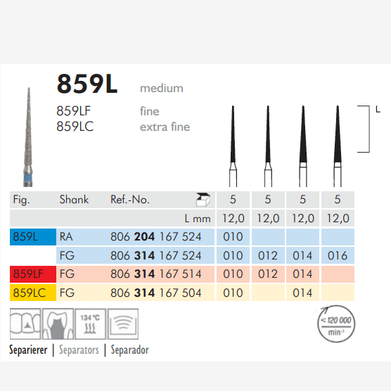Click size 016 in 859L FG row
The width and height of the screenshot is (391, 391).
click(x=338, y=255)
